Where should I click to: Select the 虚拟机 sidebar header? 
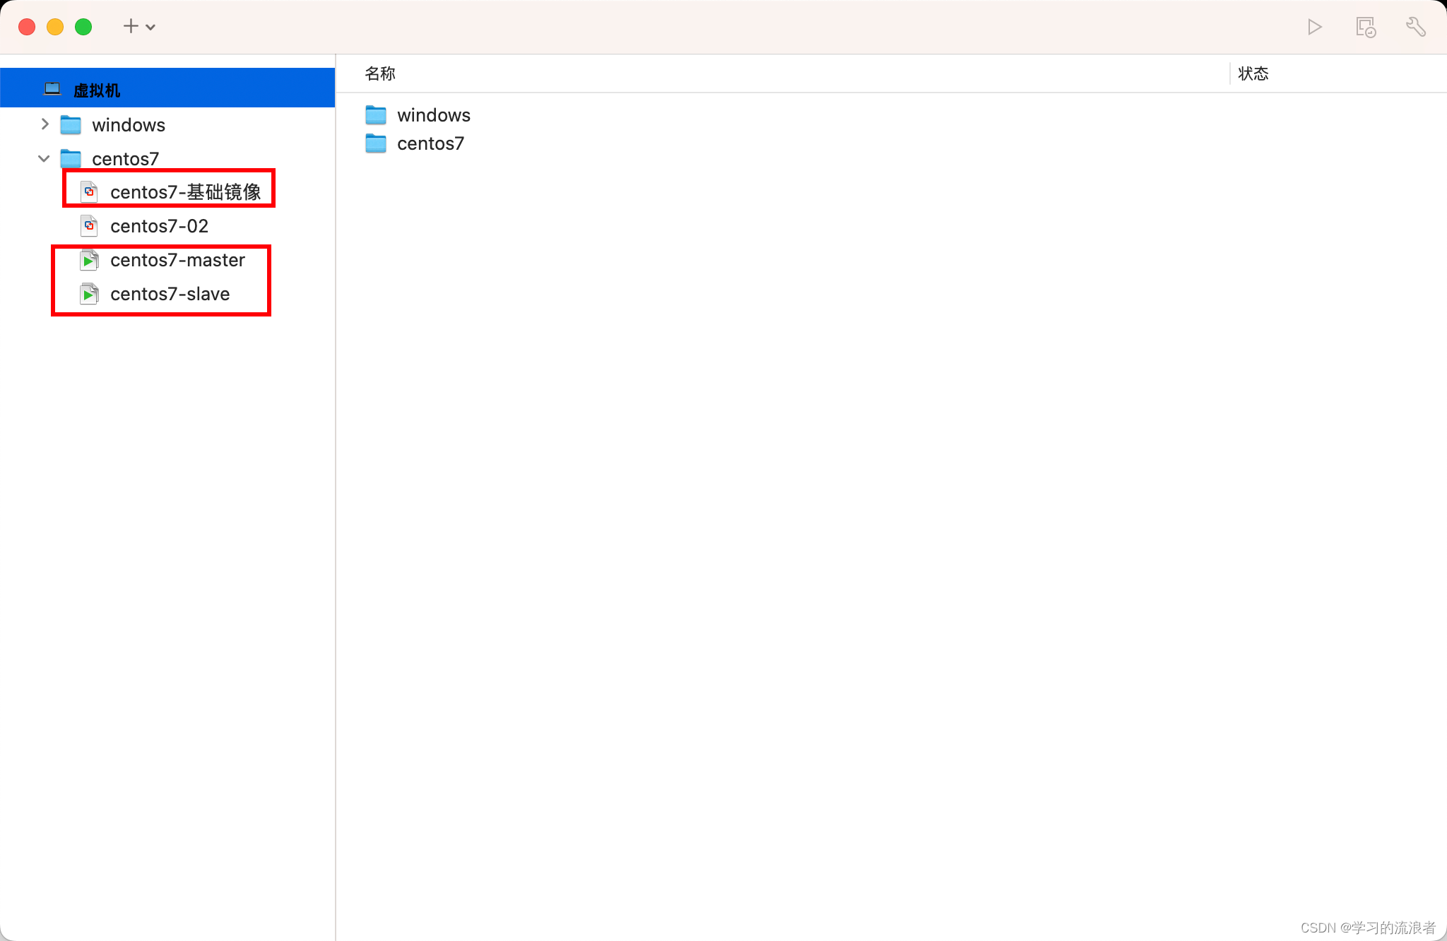[x=97, y=90]
